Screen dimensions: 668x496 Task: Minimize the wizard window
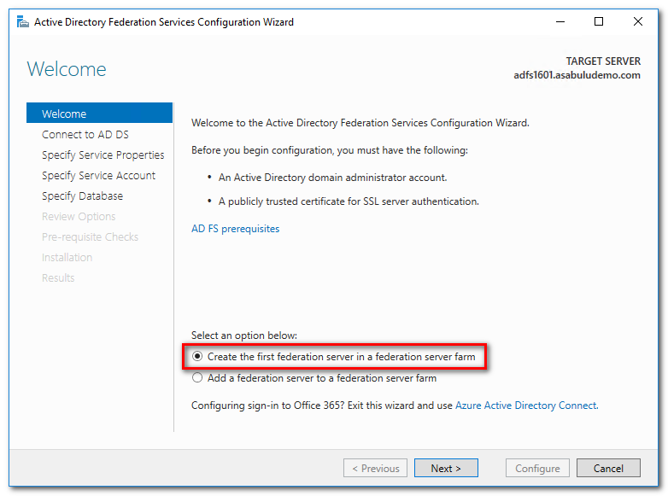coord(560,21)
